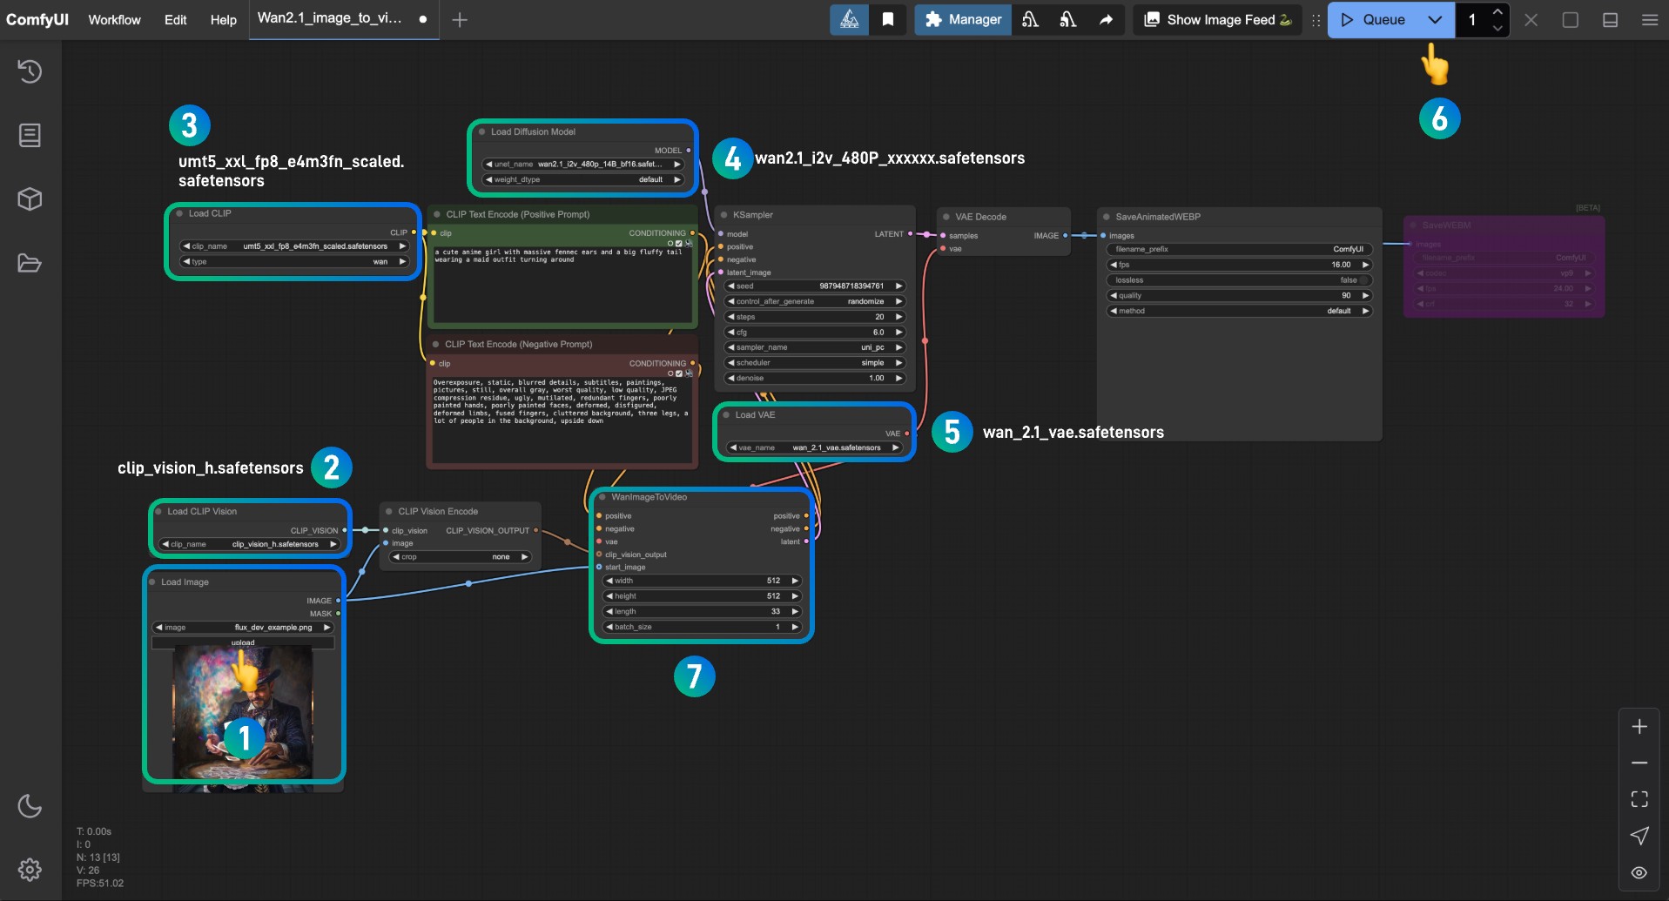1669x901 pixels.
Task: Click the square stop icon in top bar
Action: tap(1571, 19)
